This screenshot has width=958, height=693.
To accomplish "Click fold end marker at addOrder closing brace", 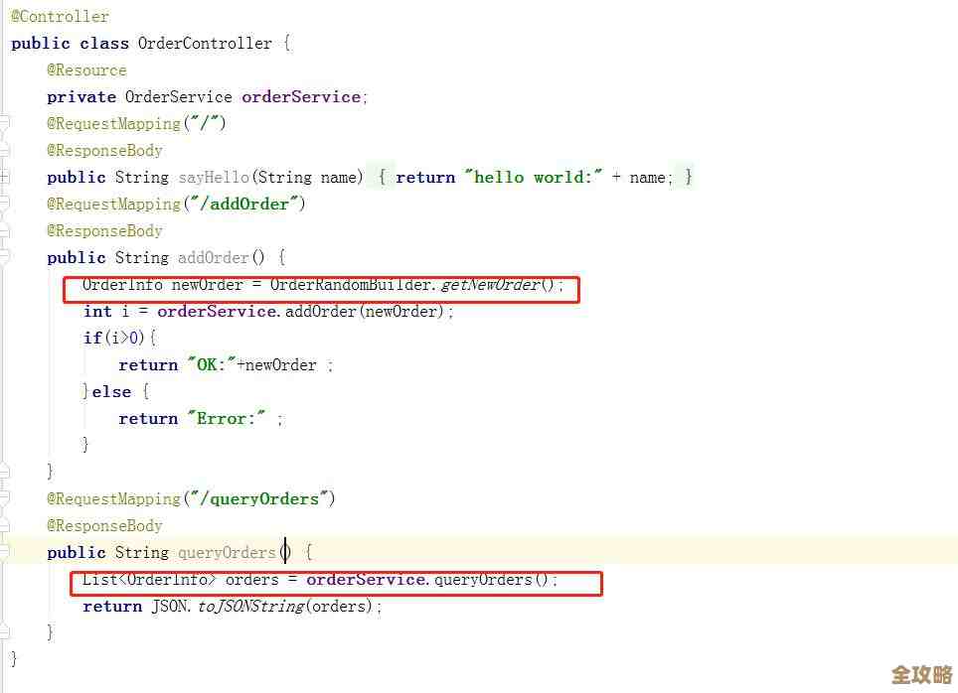I will (x=4, y=472).
